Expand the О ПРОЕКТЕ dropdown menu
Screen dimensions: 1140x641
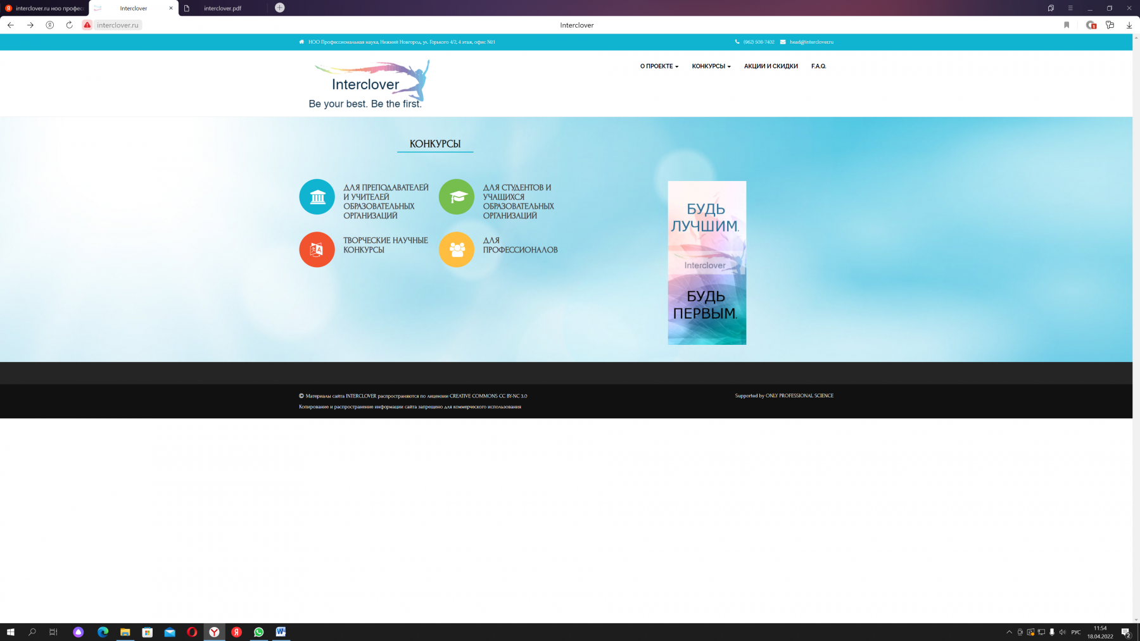[659, 66]
